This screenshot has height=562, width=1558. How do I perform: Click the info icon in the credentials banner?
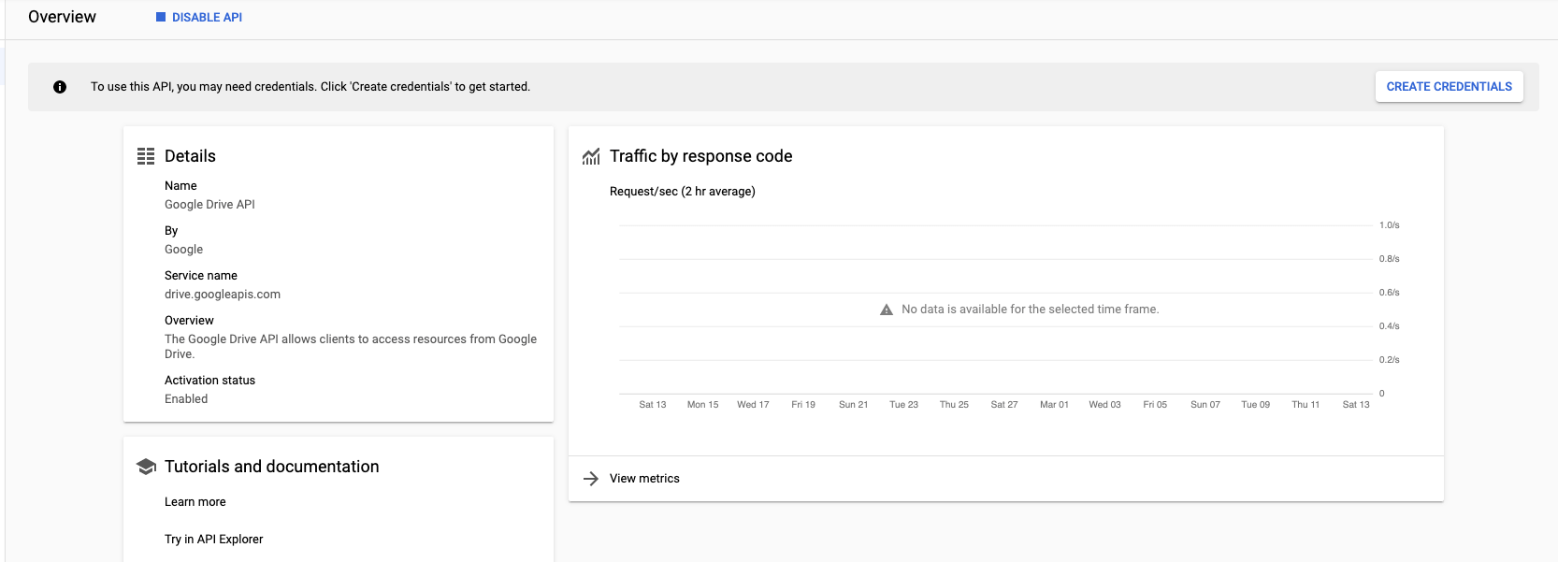tap(60, 87)
